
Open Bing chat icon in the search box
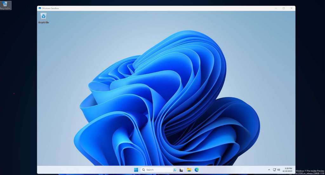175,170
